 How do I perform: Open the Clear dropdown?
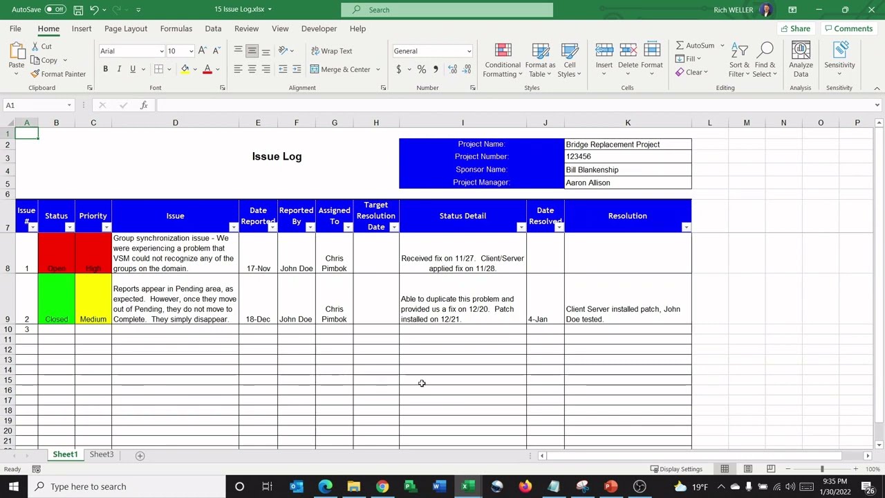click(x=691, y=72)
